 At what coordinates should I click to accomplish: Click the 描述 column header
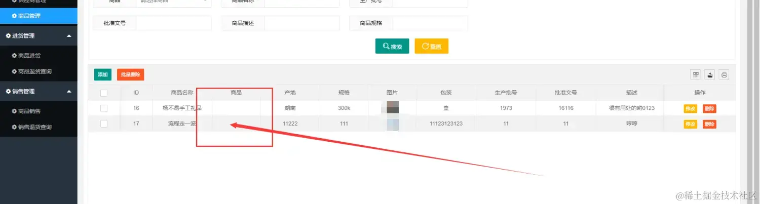tap(632, 93)
